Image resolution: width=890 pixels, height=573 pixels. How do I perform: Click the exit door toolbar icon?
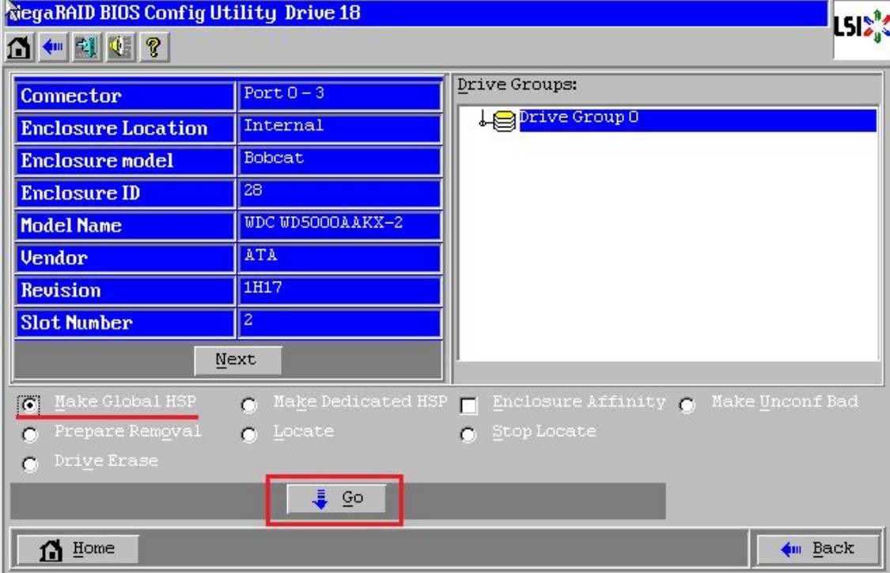click(x=86, y=47)
